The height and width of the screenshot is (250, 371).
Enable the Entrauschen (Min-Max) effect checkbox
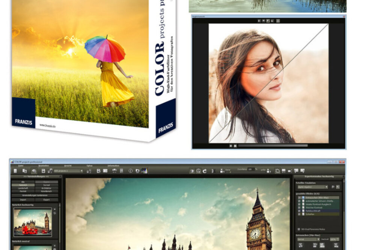tap(299, 197)
